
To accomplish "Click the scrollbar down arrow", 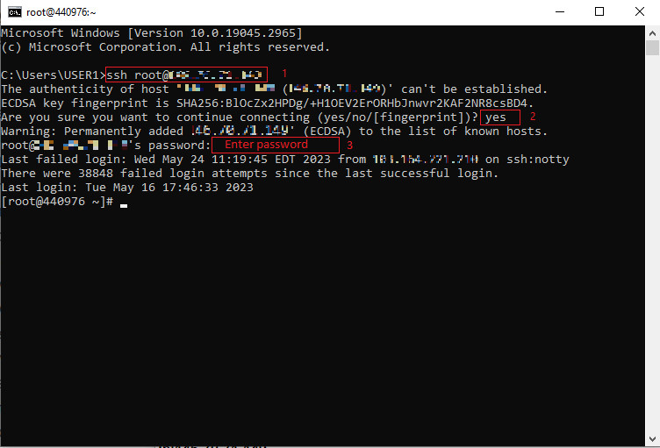I will 652,439.
